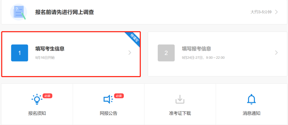Click the gray step 2 square
Image resolution: width=288 pixels, height=125 pixels.
[166, 53]
